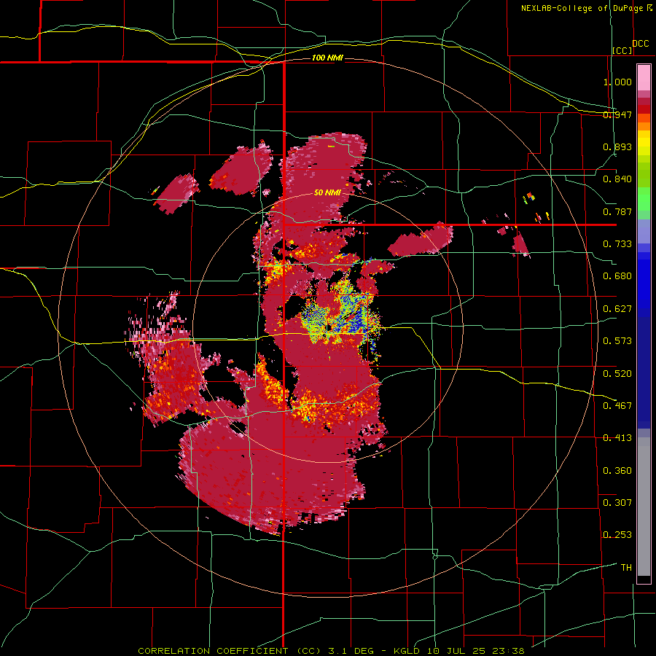Click the radar site at the center

pos(328,327)
